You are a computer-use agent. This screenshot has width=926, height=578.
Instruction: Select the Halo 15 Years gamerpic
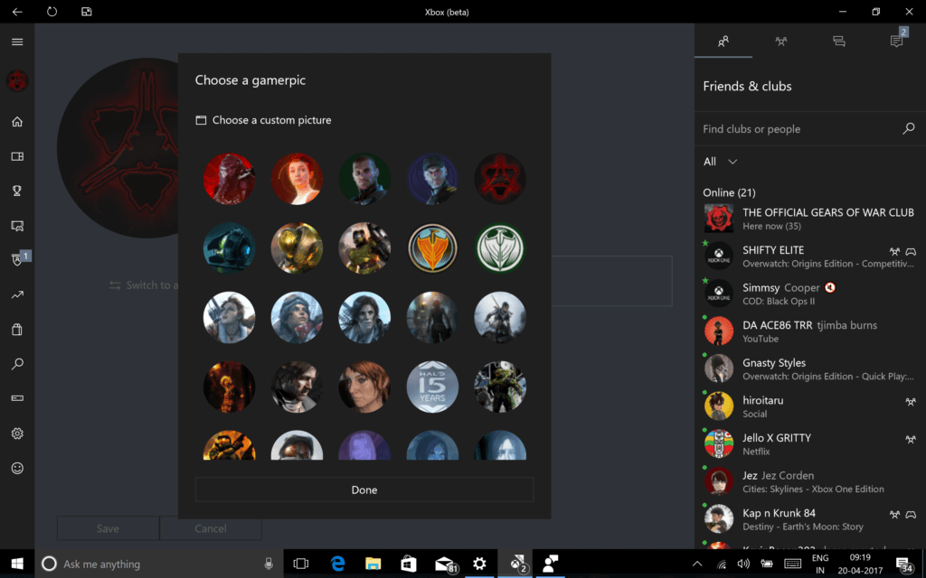(432, 387)
